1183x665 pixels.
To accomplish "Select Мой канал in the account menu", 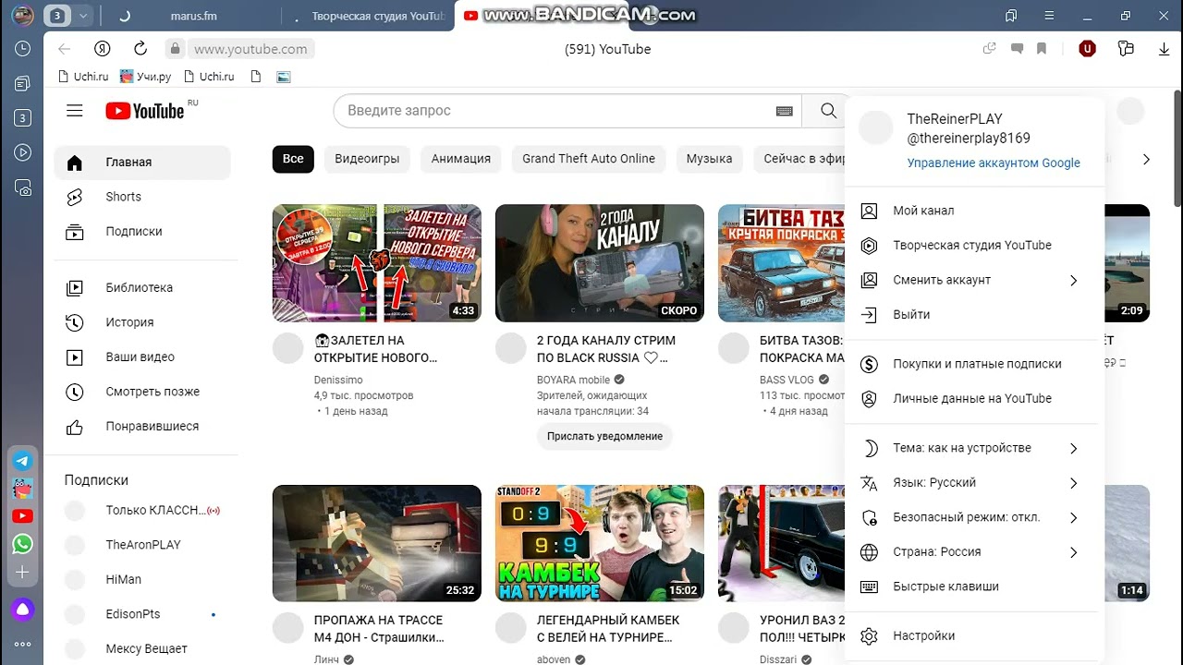I will [x=975, y=211].
